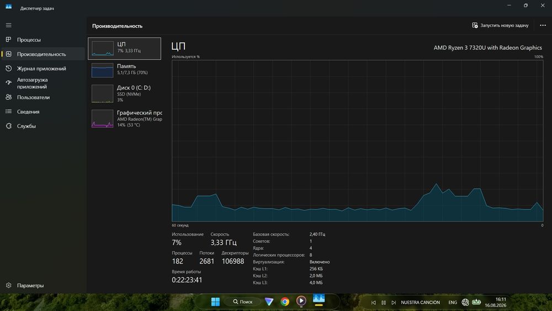
Task: Click the battery tray icon
Action: (x=476, y=302)
